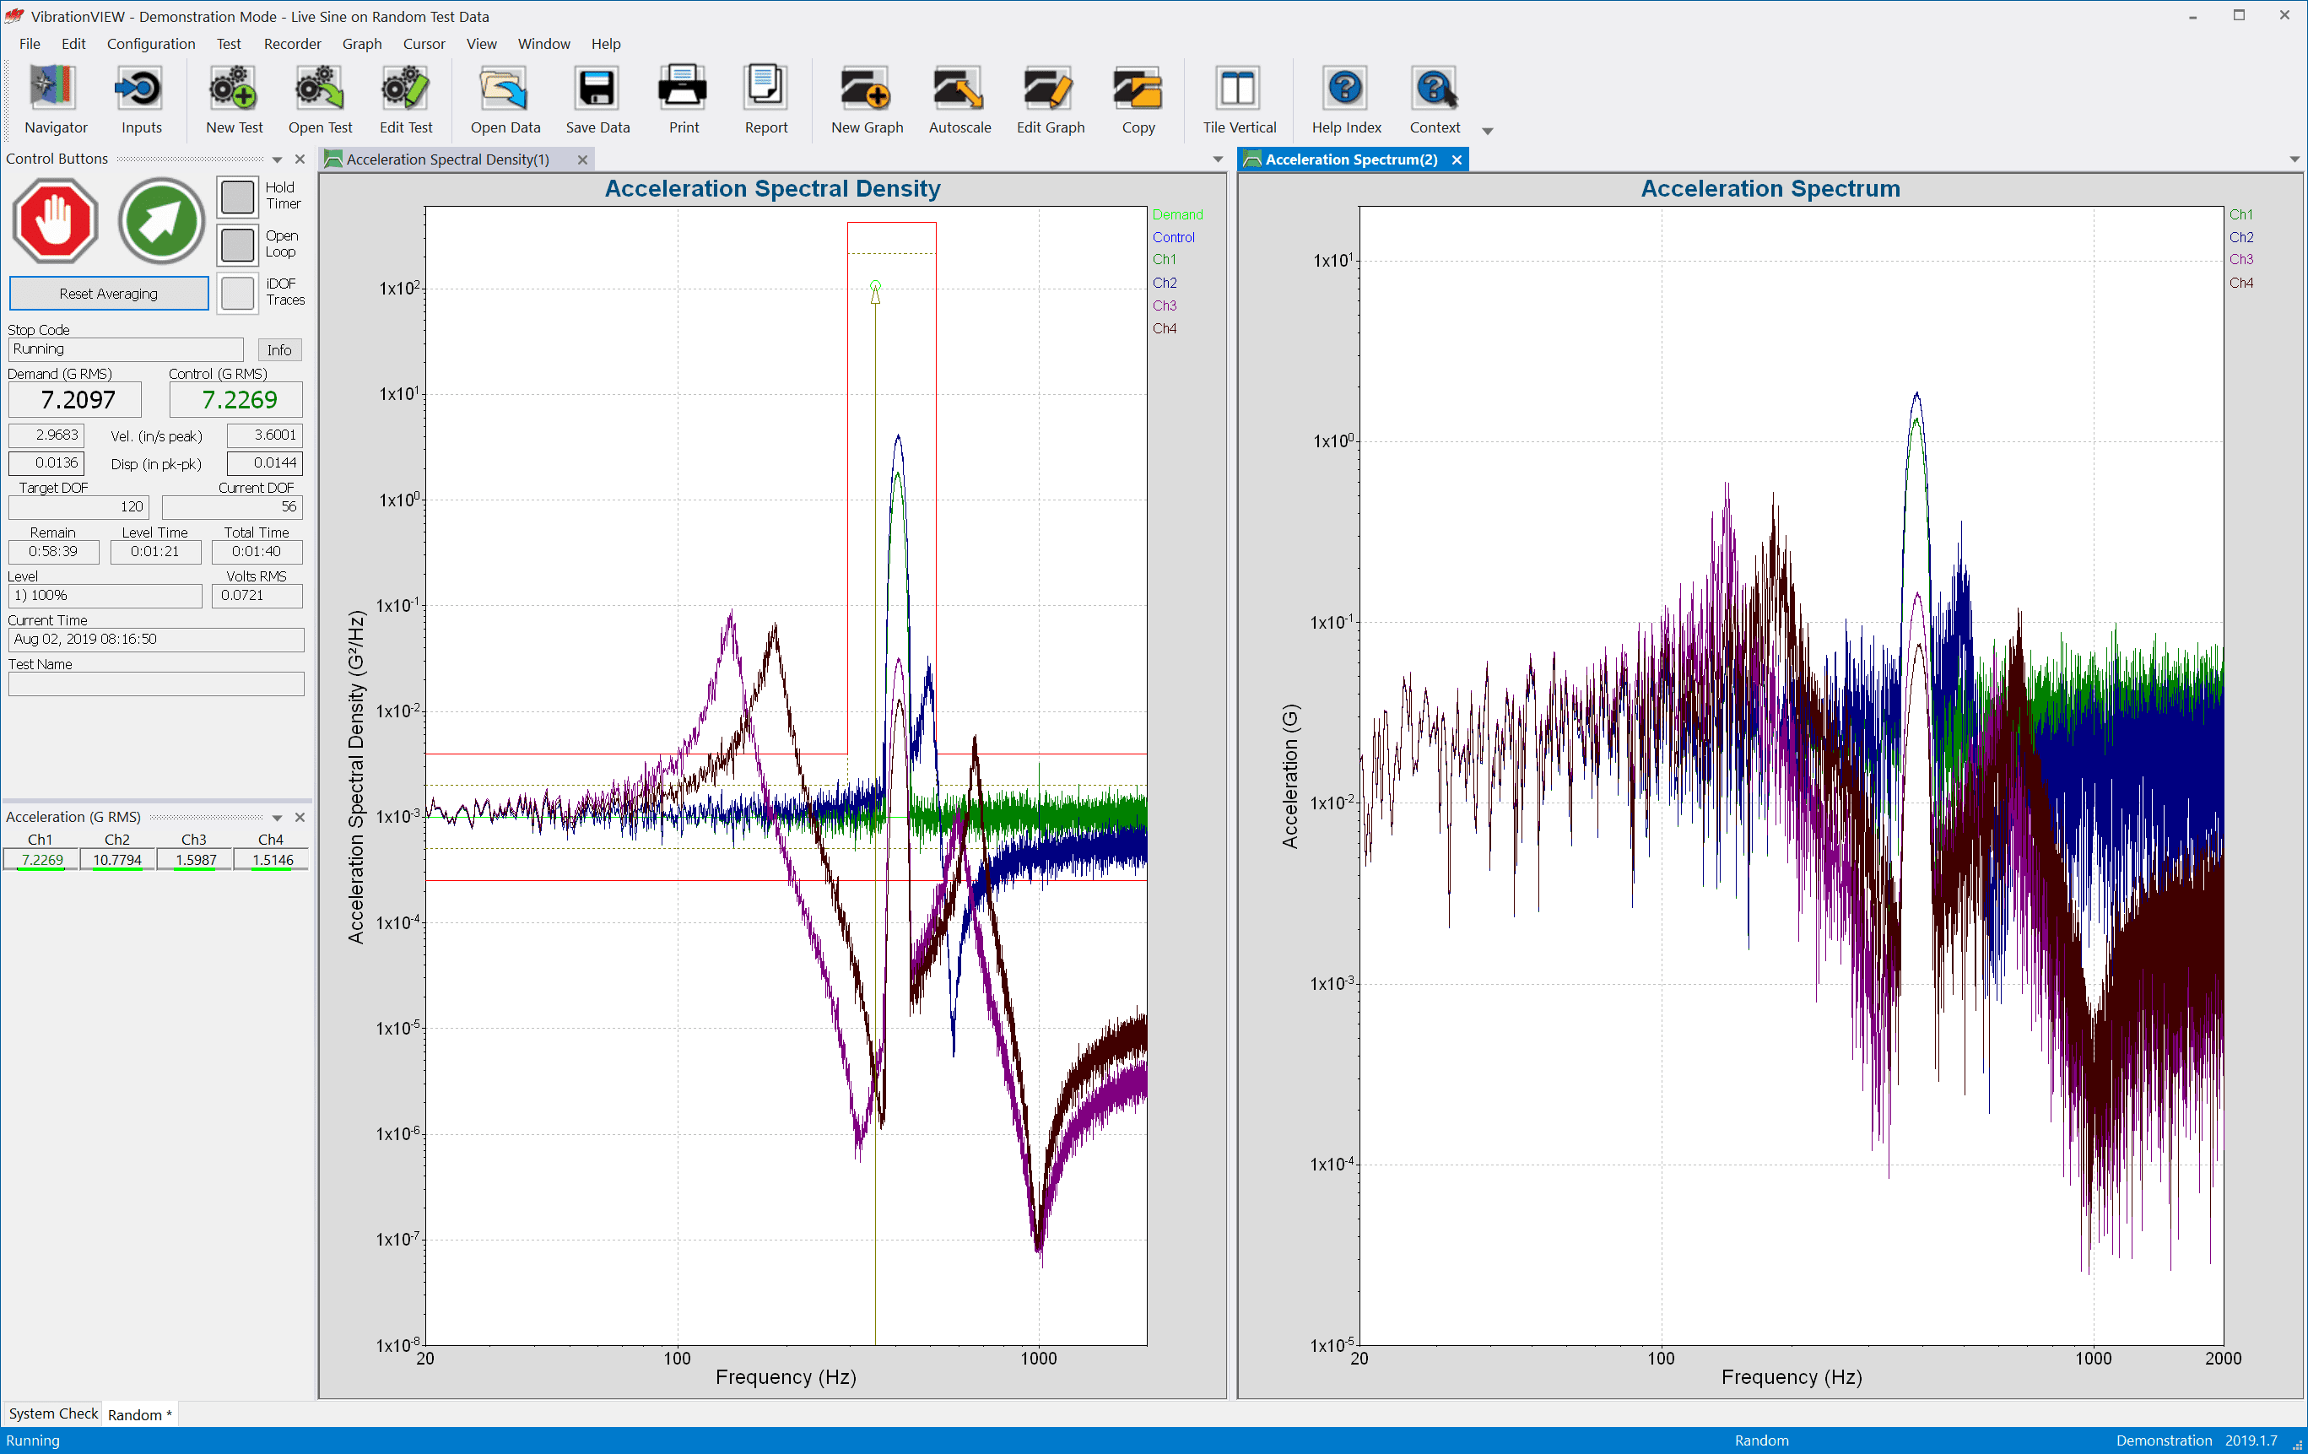Click inside the Test Name field
Screen dimensions: 2308x1454
(155, 684)
